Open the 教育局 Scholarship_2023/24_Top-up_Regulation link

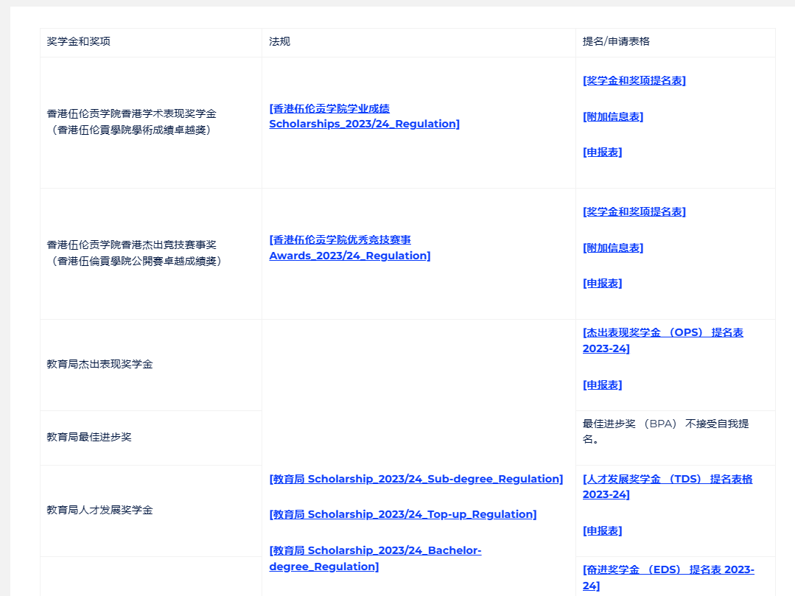click(x=403, y=514)
